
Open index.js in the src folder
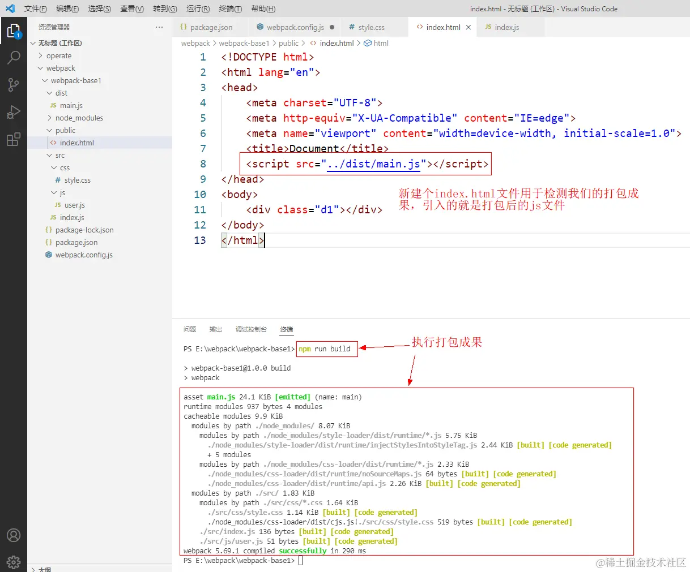[72, 217]
